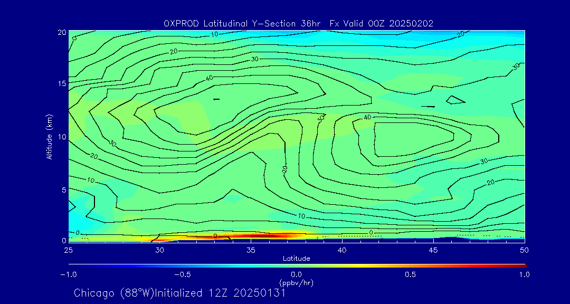Click the colorbar above the 0.0 label
The image size is (570, 304).
coord(297,265)
